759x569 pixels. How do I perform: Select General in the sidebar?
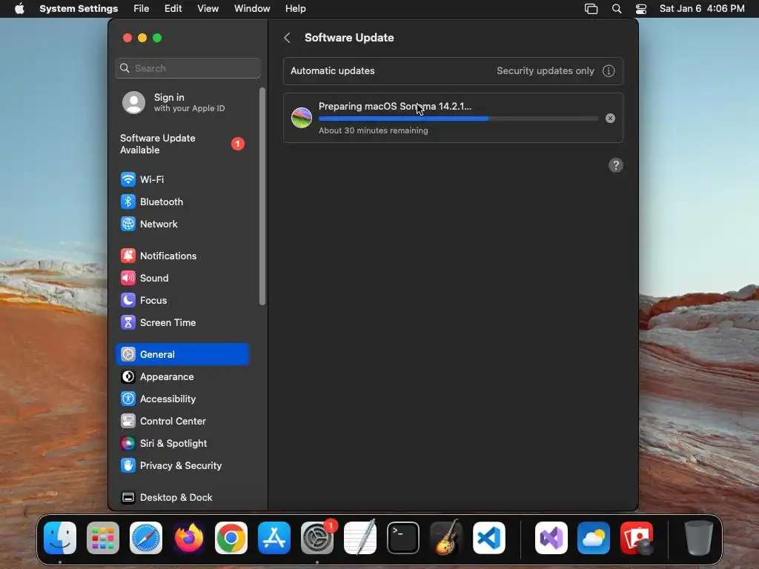coord(182,354)
